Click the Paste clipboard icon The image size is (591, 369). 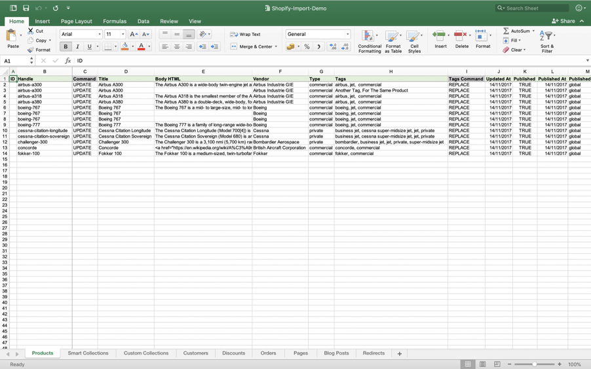pyautogui.click(x=12, y=36)
